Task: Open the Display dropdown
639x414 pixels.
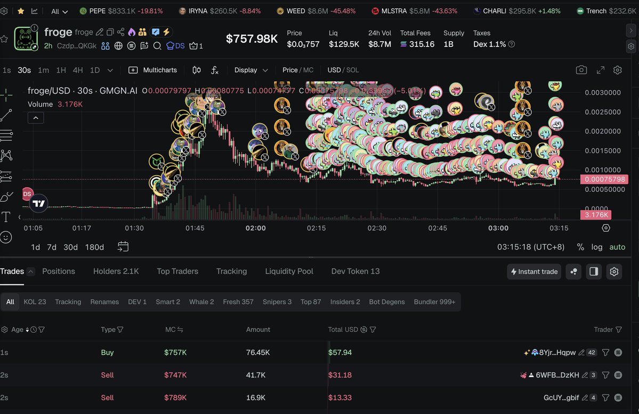Action: click(x=251, y=70)
